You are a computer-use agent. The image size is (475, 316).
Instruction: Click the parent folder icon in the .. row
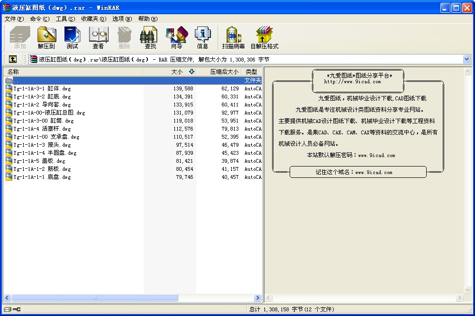click(x=9, y=80)
